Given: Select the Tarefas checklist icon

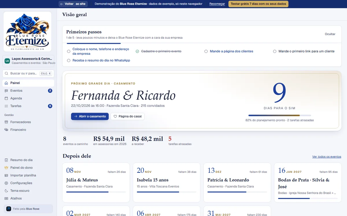Looking at the screenshot, I should [x=6, y=106].
